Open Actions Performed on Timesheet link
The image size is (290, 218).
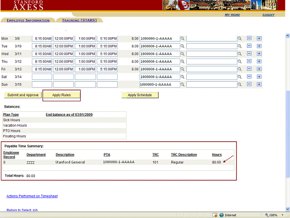[x=32, y=196]
